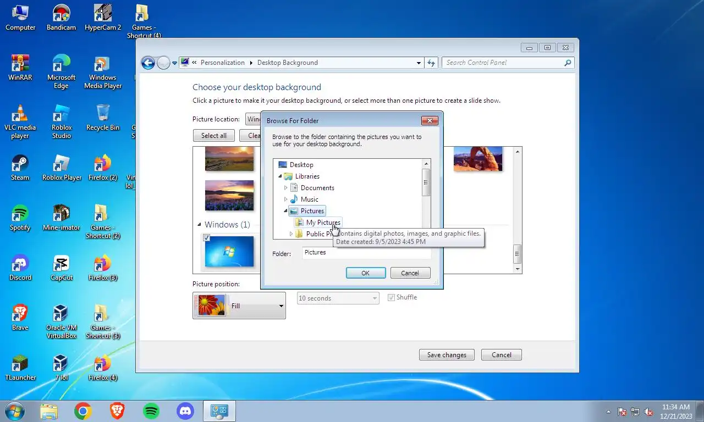Select the Mine-imator desktop icon
704x422 pixels.
pyautogui.click(x=61, y=218)
